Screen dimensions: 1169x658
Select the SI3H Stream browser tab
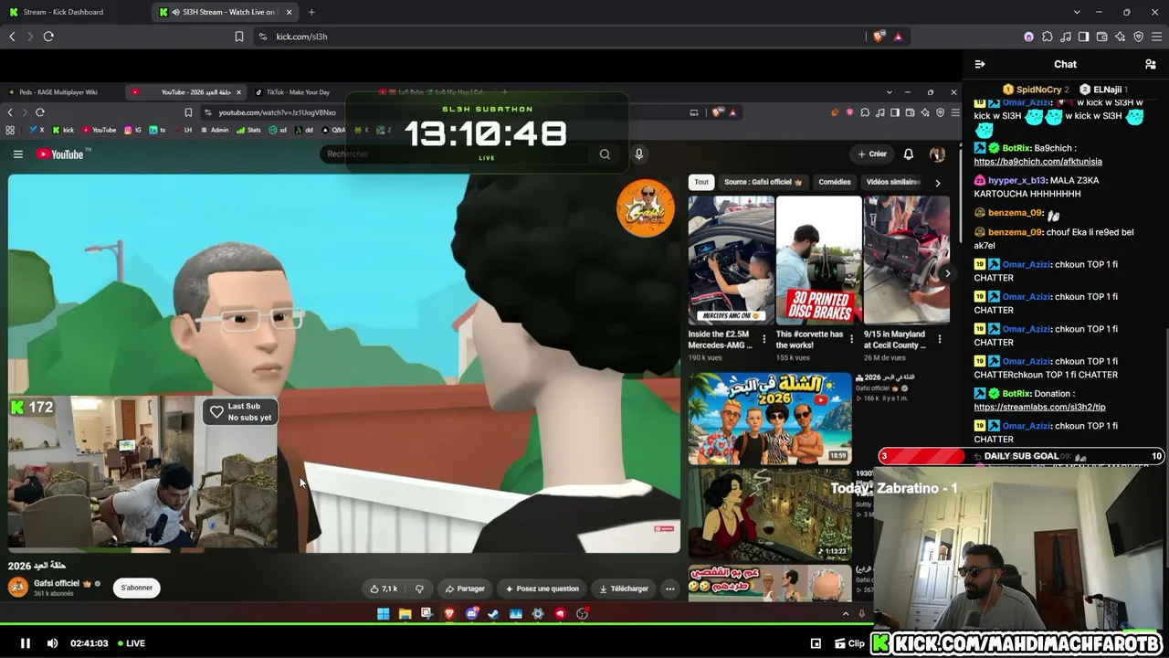pos(224,12)
